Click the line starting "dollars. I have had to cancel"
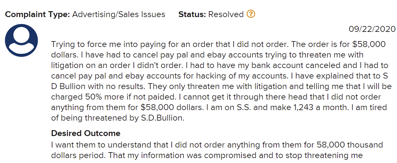The height and width of the screenshot is (163, 397). coord(207,55)
